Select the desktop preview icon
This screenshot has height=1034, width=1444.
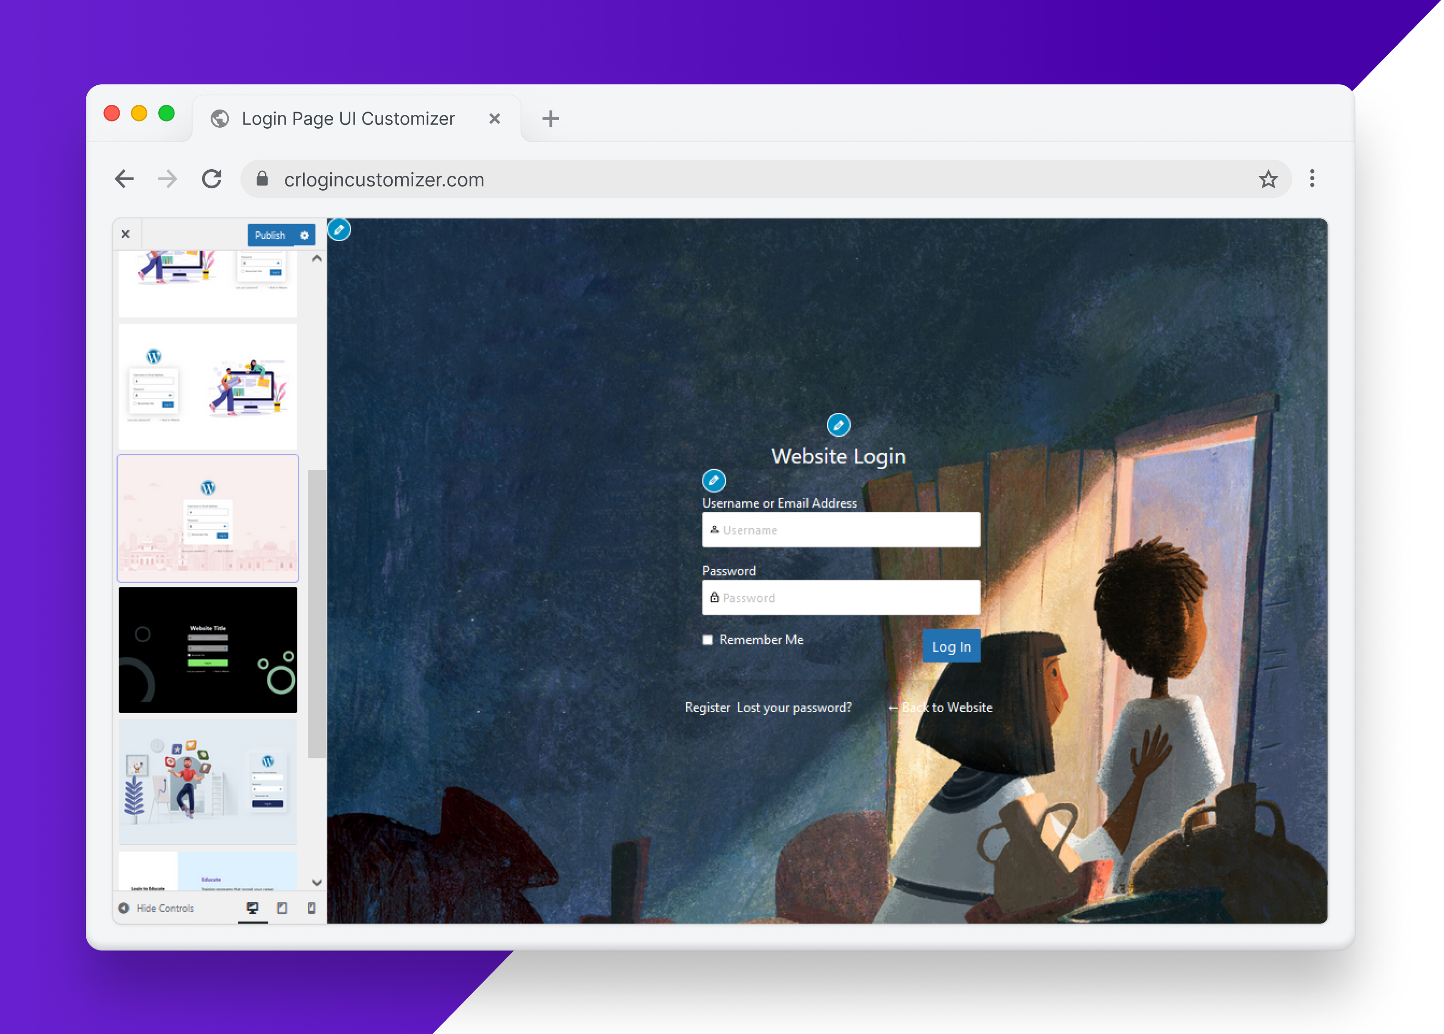(x=253, y=908)
